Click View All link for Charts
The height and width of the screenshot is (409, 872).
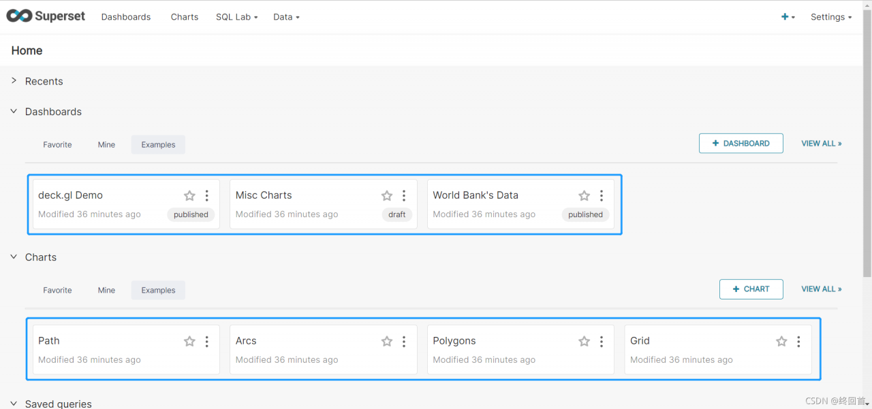pos(821,289)
